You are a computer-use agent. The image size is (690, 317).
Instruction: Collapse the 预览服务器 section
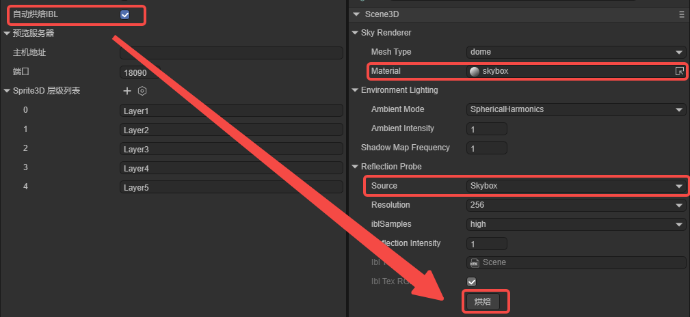(7, 33)
